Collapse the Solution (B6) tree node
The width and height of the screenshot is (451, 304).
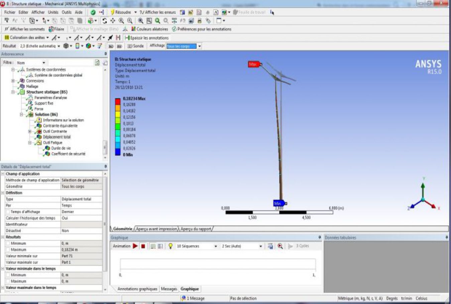point(21,114)
